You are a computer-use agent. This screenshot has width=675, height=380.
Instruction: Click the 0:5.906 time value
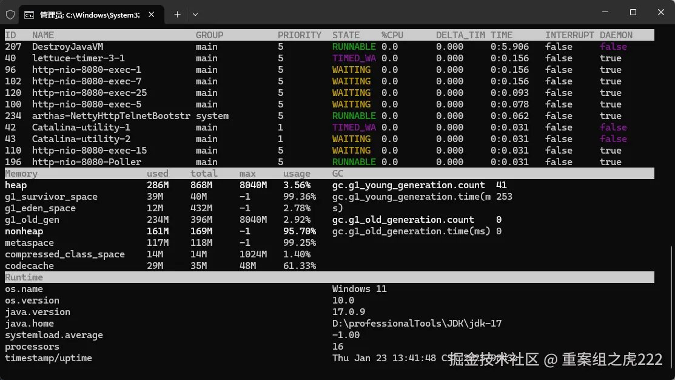[509, 47]
